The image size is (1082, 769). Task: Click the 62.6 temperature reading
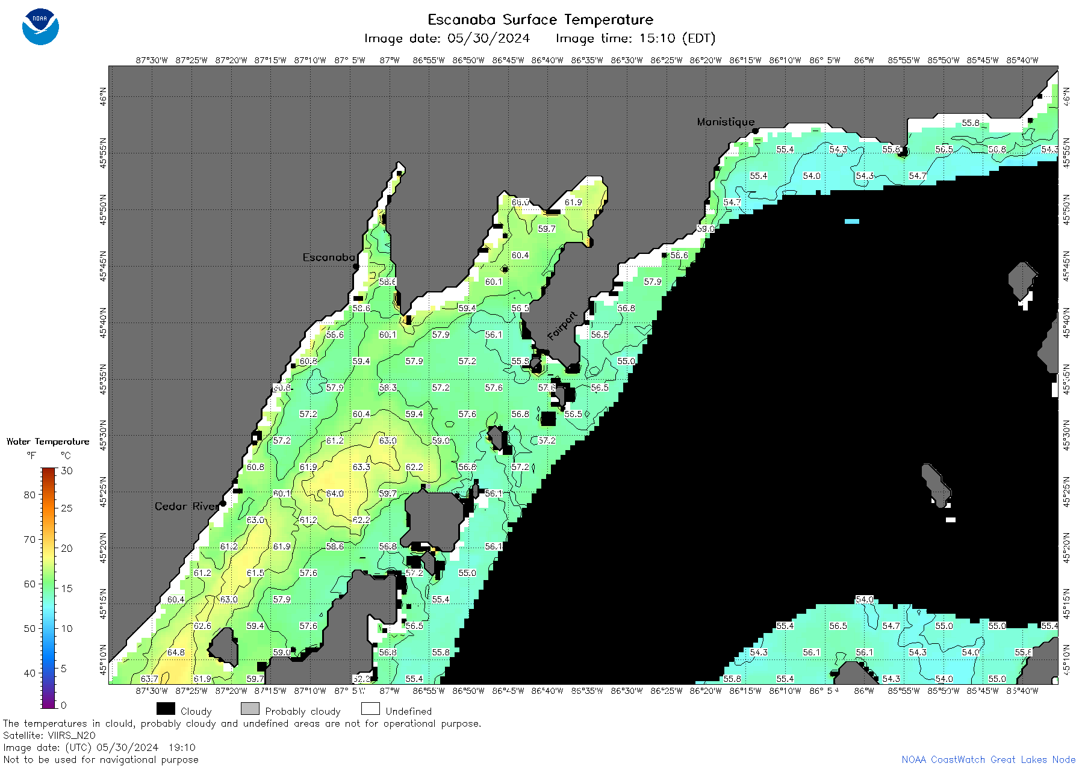pyautogui.click(x=202, y=626)
